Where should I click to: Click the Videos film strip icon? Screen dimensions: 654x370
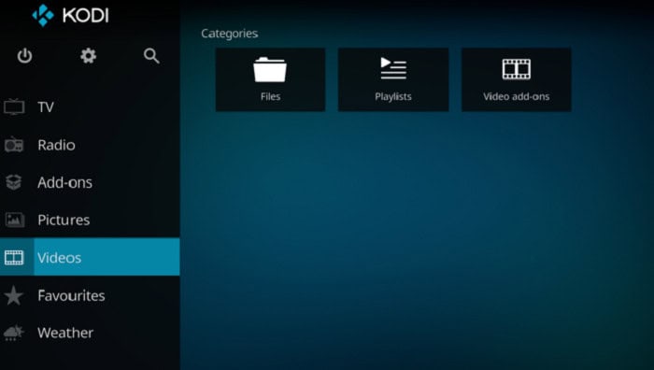click(14, 257)
